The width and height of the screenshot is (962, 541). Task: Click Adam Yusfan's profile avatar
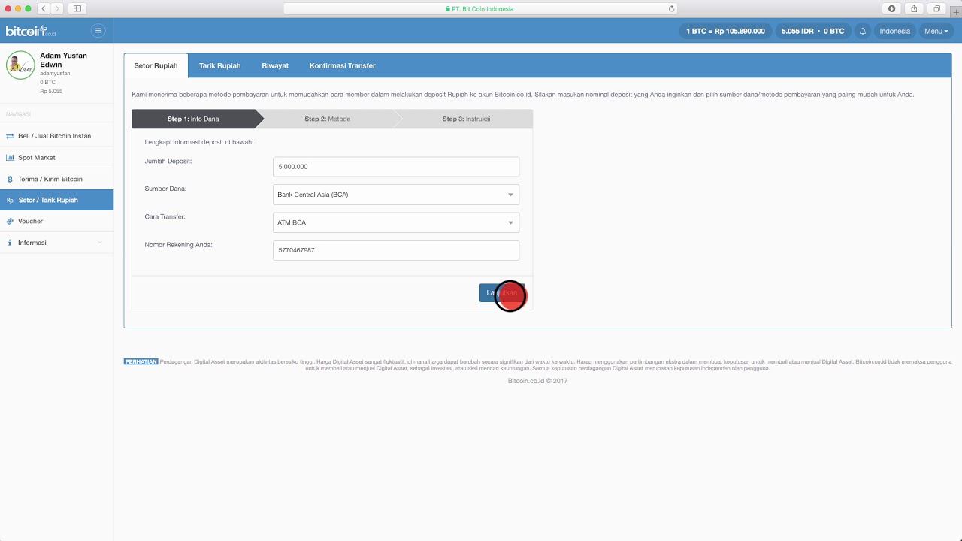point(20,65)
